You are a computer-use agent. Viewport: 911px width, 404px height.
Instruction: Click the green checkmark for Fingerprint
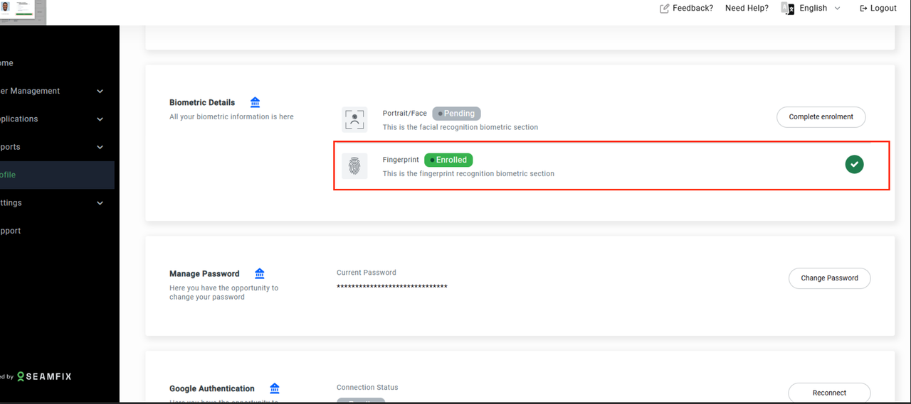[x=854, y=165]
